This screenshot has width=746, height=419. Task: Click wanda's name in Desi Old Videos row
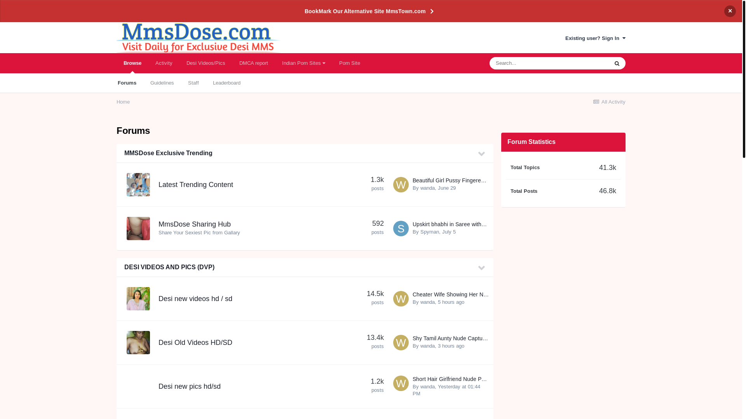[x=427, y=346]
